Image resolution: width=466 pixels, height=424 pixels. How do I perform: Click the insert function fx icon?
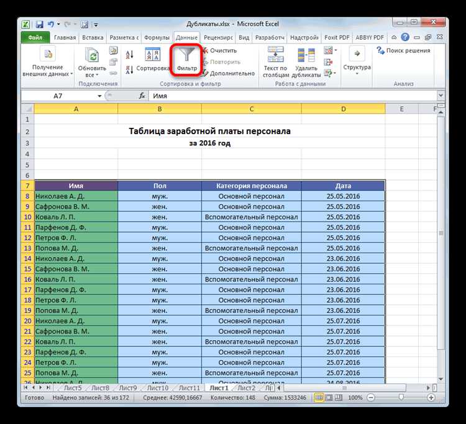click(x=142, y=96)
